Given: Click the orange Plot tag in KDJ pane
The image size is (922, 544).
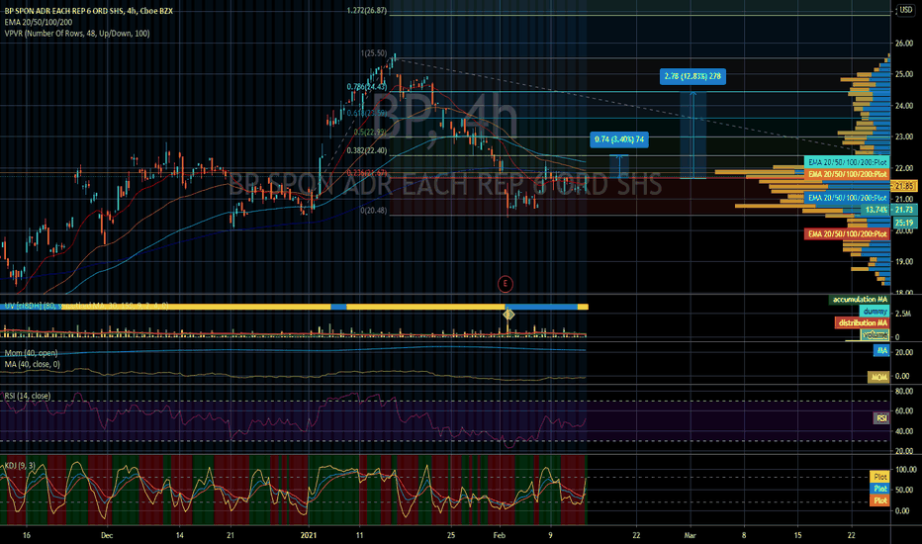Looking at the screenshot, I should tap(879, 500).
